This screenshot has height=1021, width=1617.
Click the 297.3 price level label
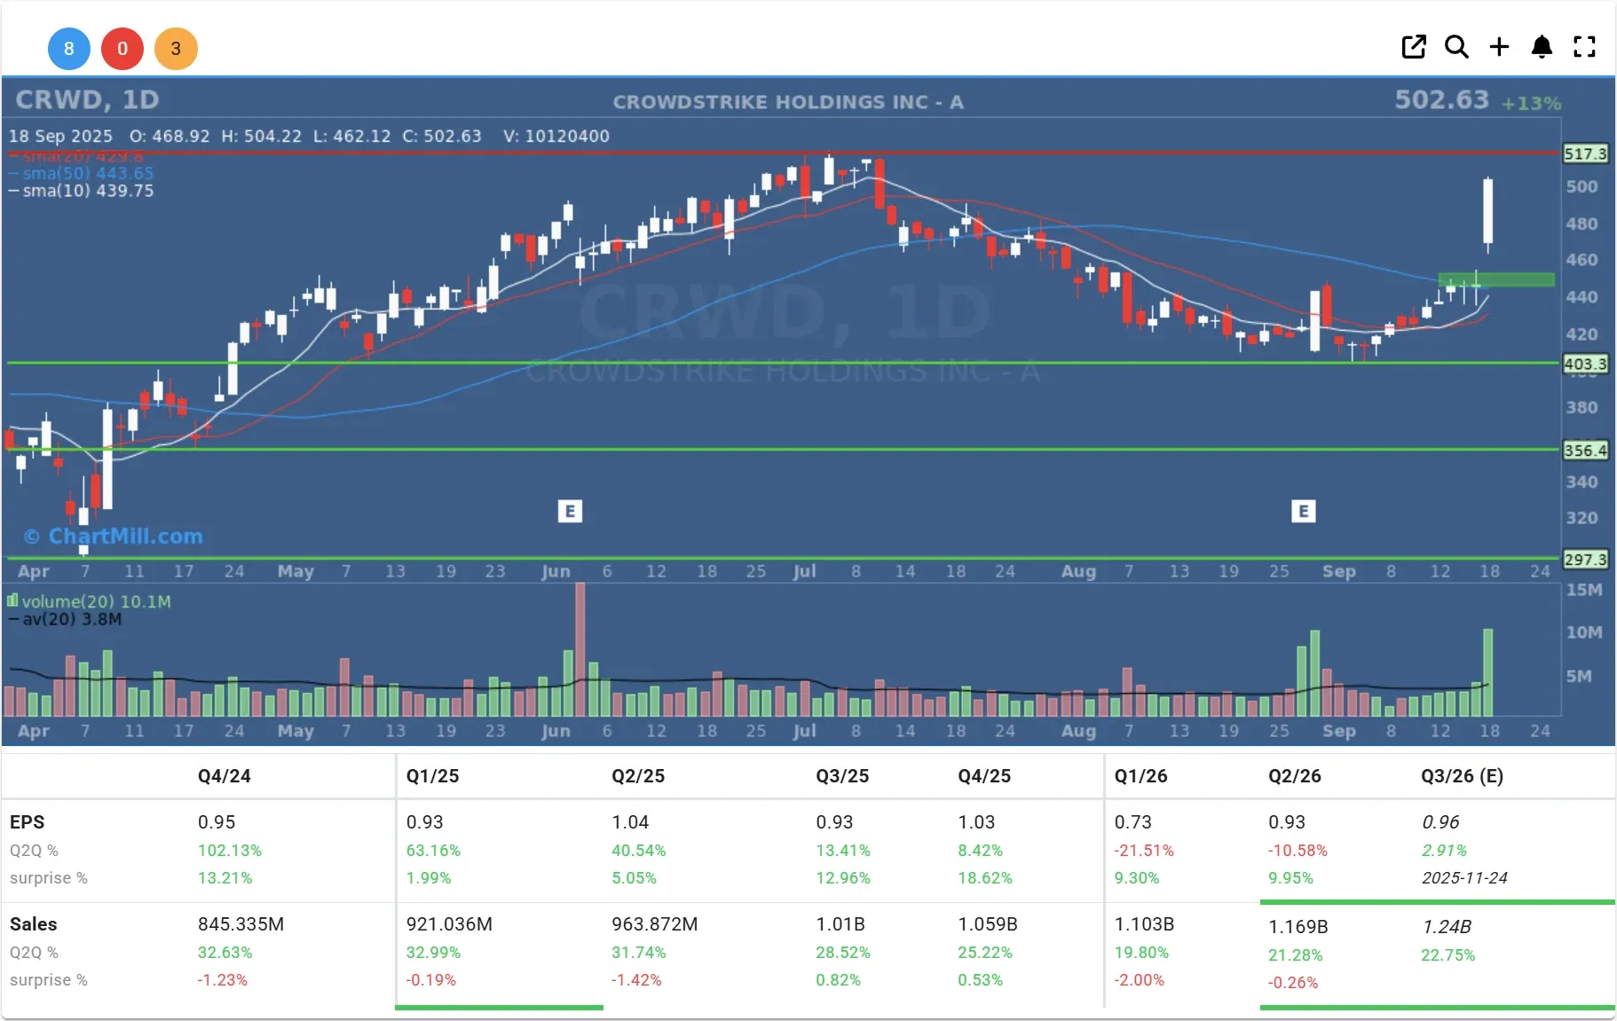click(1585, 560)
